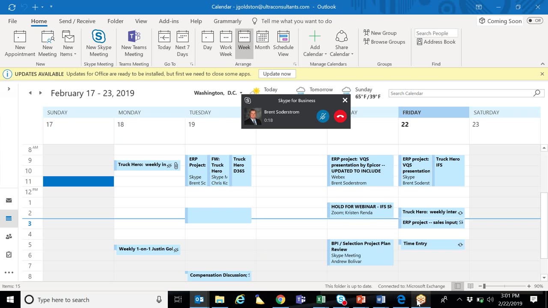Open the Help tab
Screen dimensions: 548x308
(x=196, y=21)
